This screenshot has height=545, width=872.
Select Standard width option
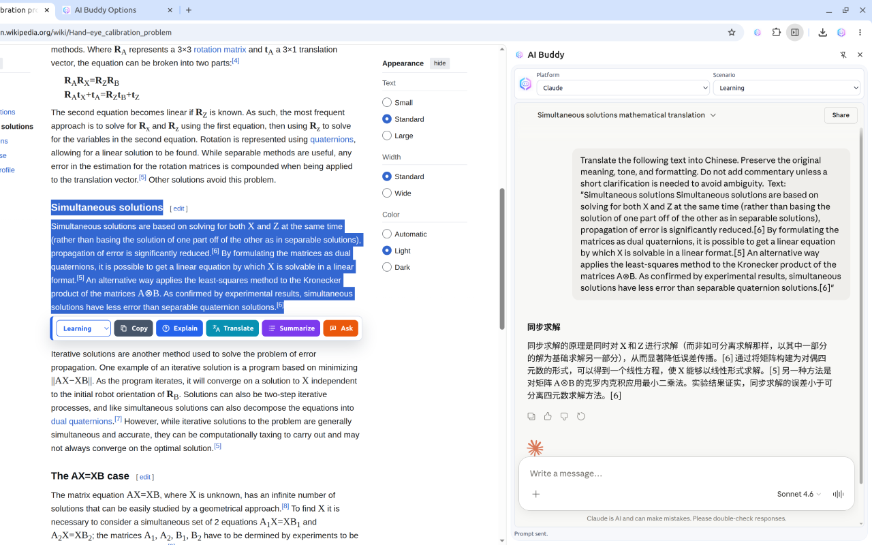(x=387, y=176)
